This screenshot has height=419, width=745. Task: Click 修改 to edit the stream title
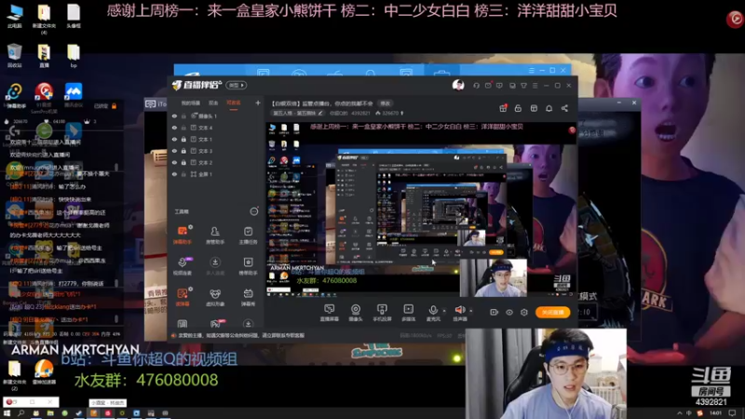coord(385,103)
